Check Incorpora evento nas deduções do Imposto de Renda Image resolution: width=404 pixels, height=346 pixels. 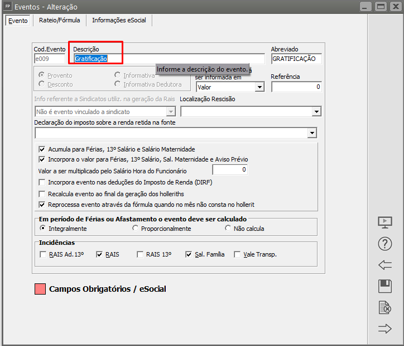point(42,182)
